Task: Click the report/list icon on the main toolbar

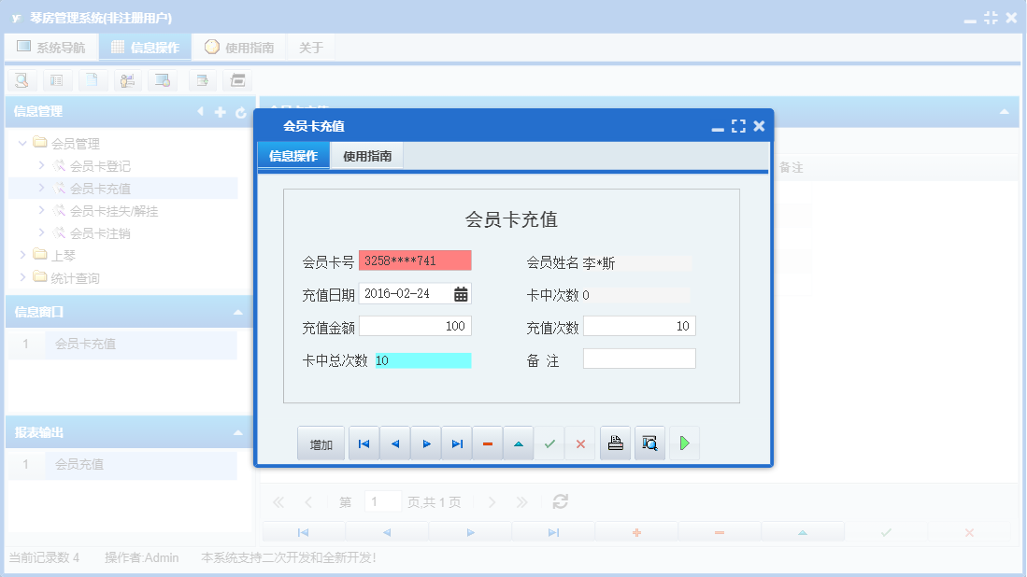Action: click(57, 80)
